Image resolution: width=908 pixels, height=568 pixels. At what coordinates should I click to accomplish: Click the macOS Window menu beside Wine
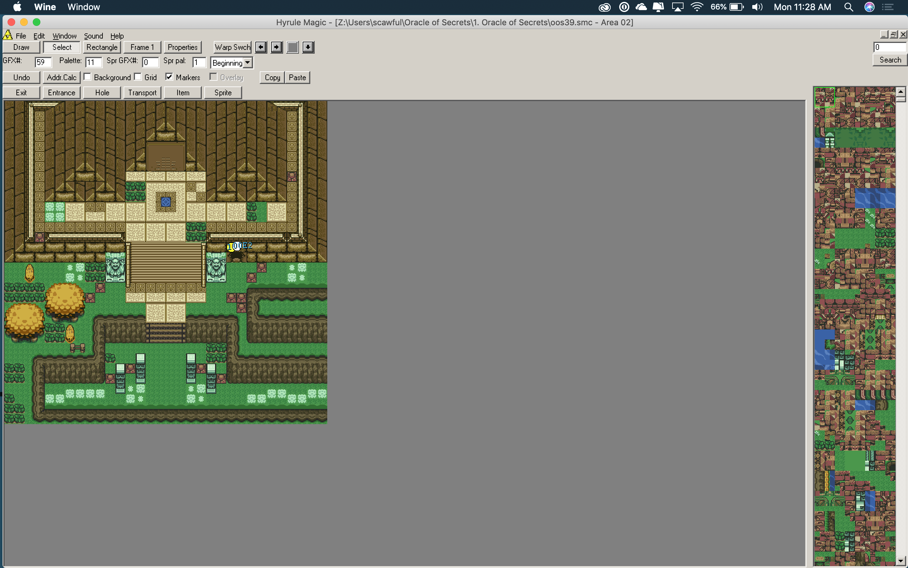pyautogui.click(x=84, y=7)
